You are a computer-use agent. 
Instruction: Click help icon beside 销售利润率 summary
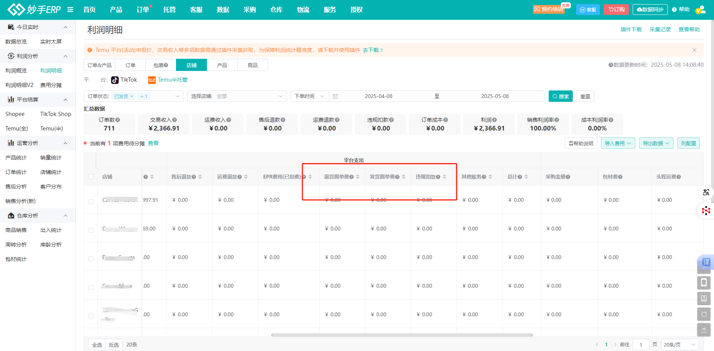[557, 120]
